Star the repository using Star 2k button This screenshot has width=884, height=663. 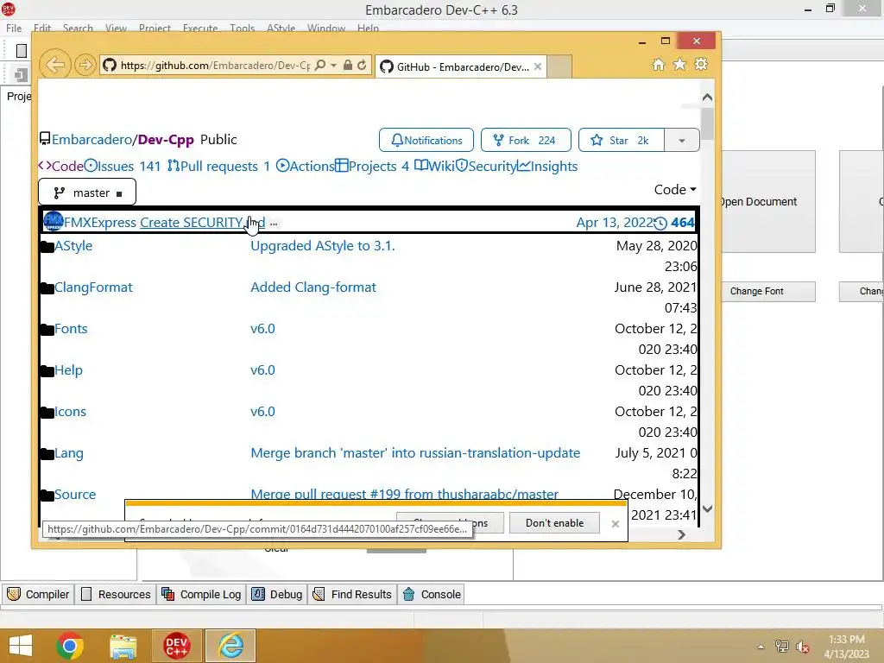(x=622, y=141)
